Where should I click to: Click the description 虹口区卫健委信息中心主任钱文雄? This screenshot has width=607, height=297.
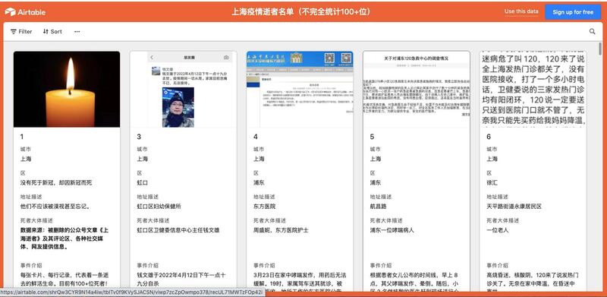click(178, 230)
